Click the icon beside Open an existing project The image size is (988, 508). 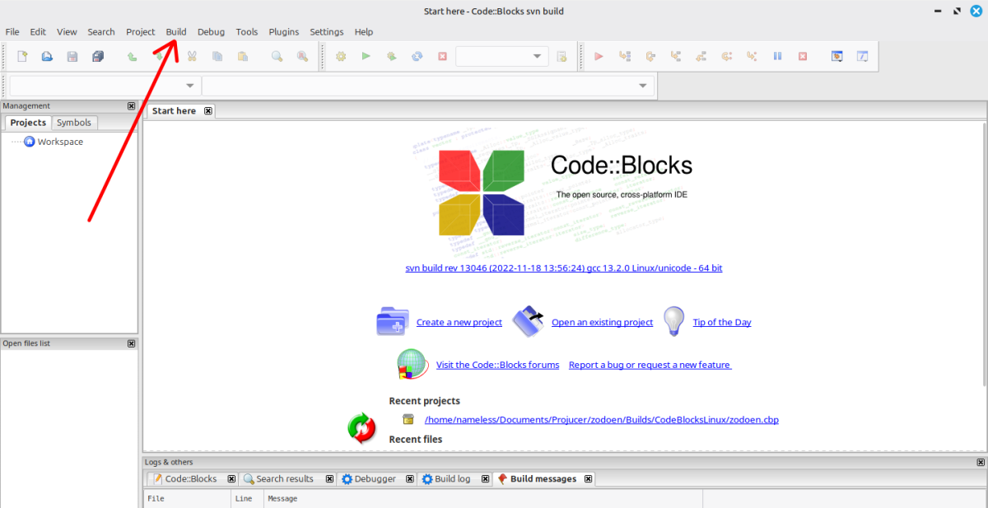click(x=528, y=321)
